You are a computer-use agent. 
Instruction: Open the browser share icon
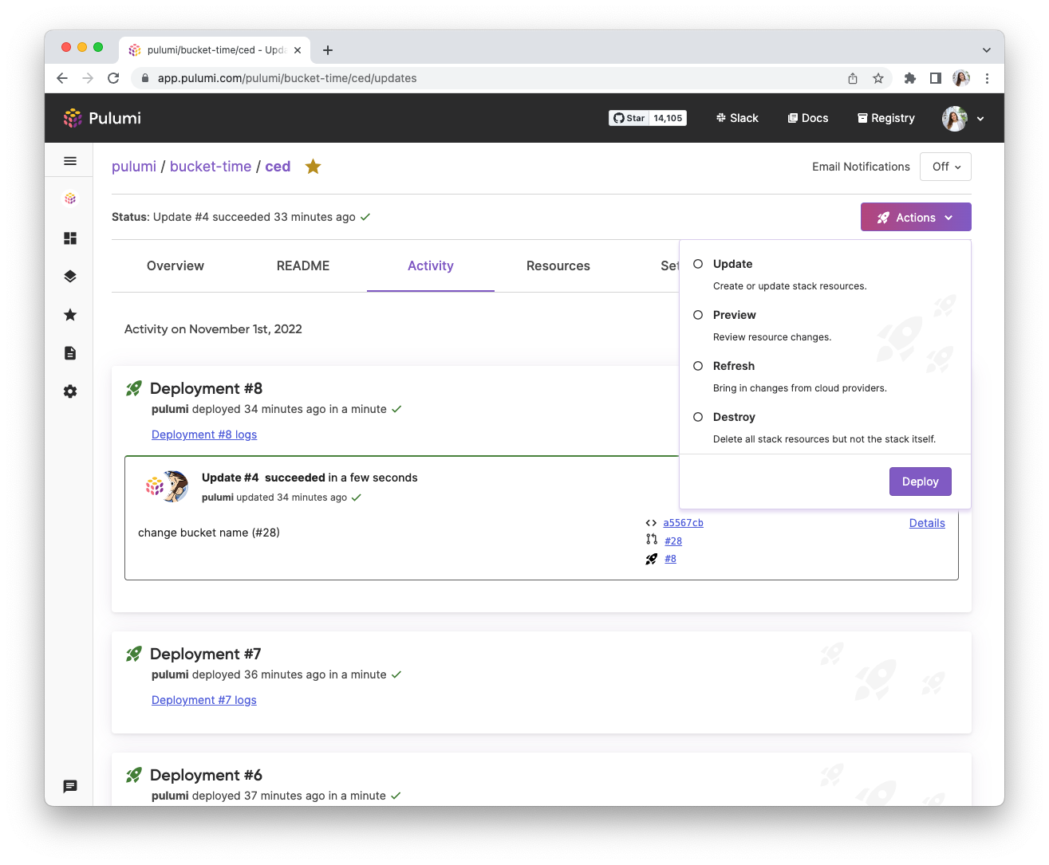click(x=853, y=78)
